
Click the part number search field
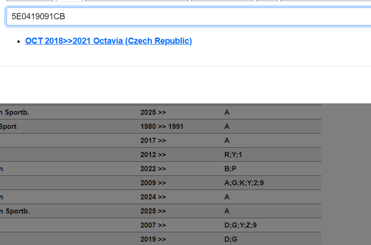(188, 17)
